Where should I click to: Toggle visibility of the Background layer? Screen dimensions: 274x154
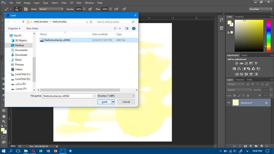pyautogui.click(x=229, y=103)
